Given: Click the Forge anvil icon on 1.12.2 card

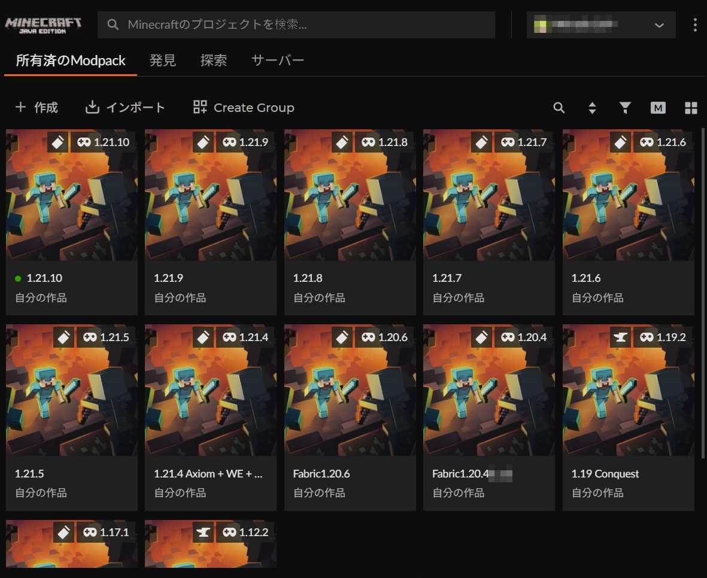Looking at the screenshot, I should pyautogui.click(x=204, y=533).
